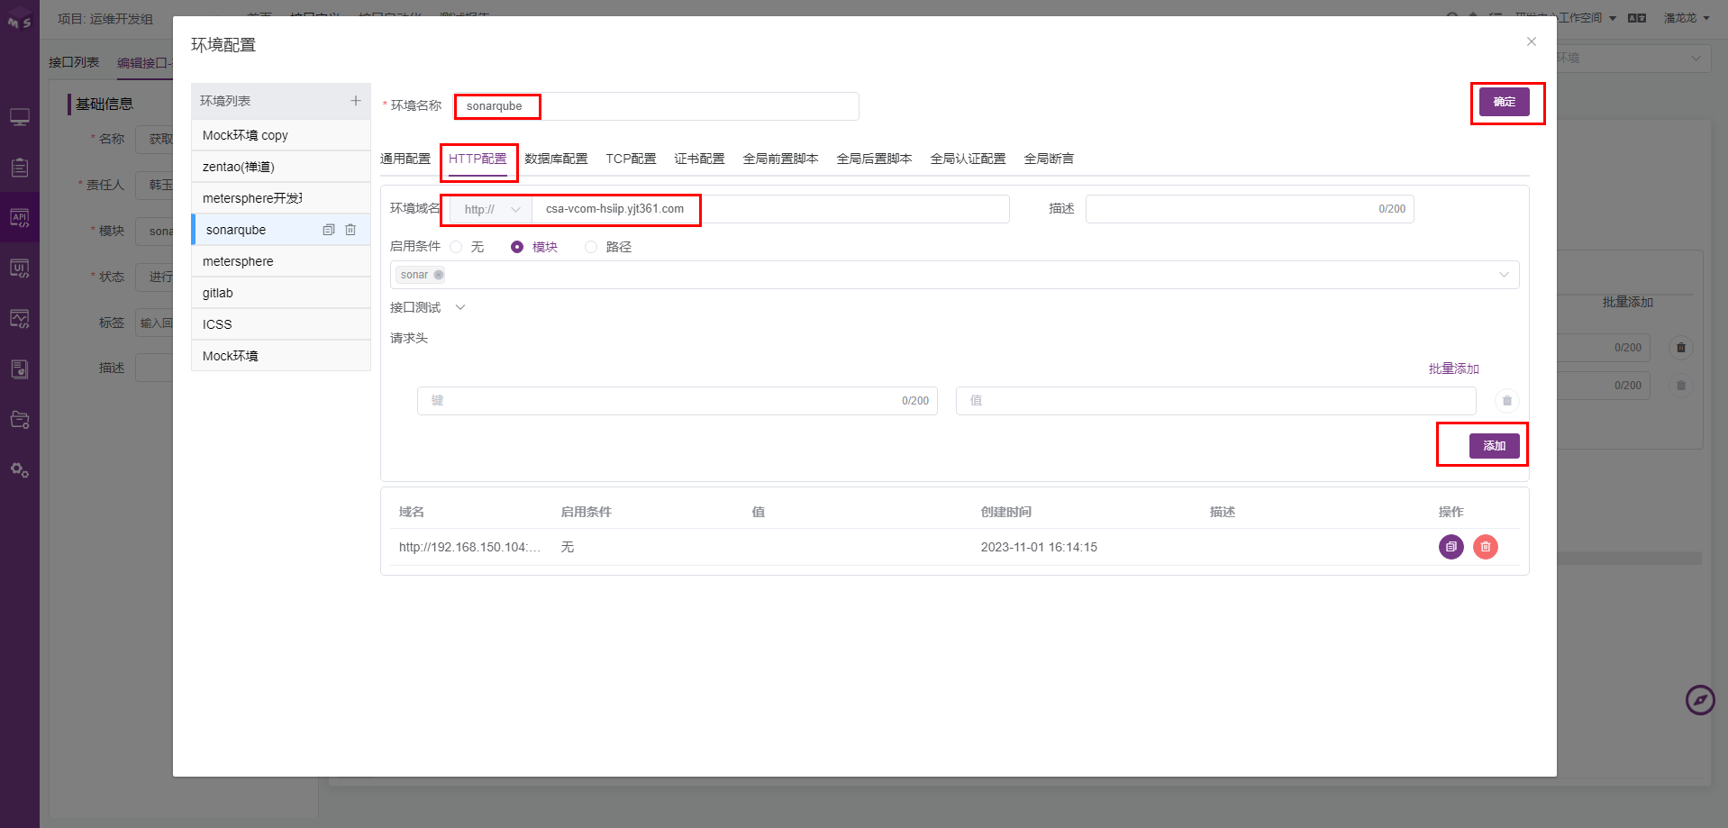
Task: Open the system settings gears sidebar icon
Action: (x=20, y=469)
